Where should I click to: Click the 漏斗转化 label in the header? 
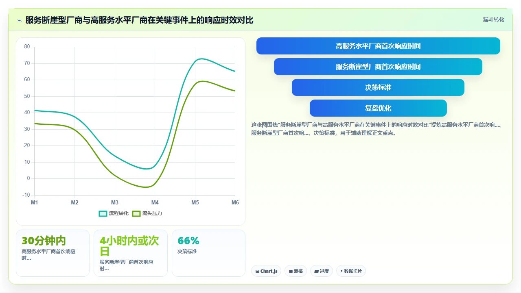pos(494,20)
